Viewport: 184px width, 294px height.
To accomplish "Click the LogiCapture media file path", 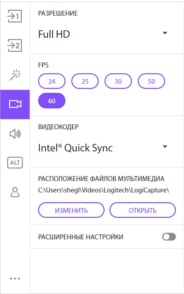I will [104, 190].
